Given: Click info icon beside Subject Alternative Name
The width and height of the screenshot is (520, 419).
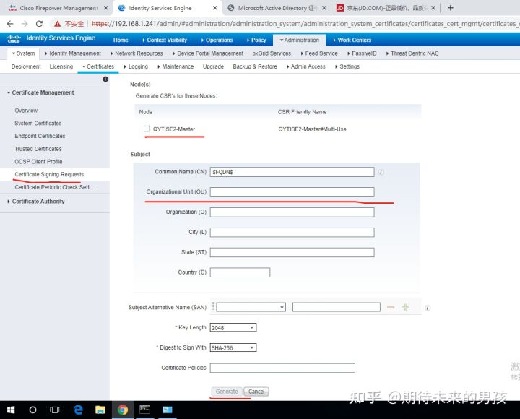Looking at the screenshot, I should pos(428,308).
